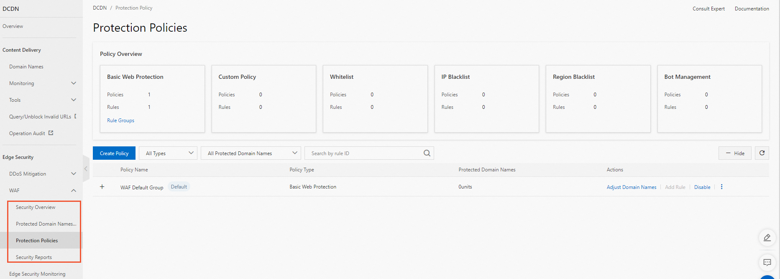
Task: Focus the Search by rule ID field
Action: [x=364, y=153]
